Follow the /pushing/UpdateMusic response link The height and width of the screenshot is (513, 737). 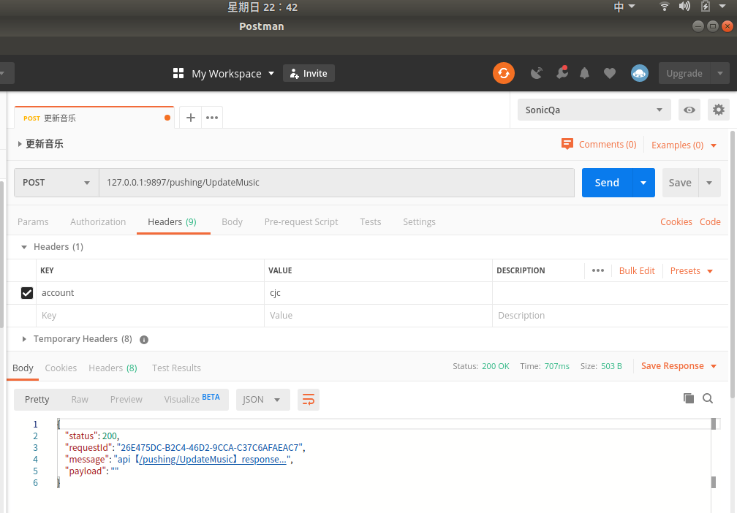213,460
